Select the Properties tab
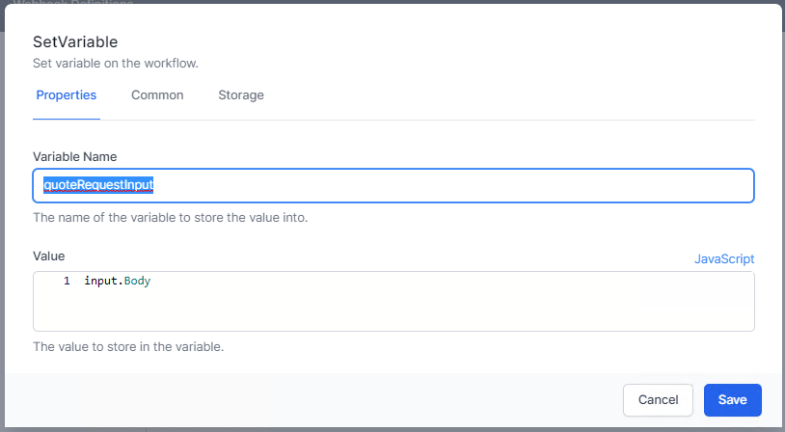This screenshot has height=432, width=785. pos(67,95)
